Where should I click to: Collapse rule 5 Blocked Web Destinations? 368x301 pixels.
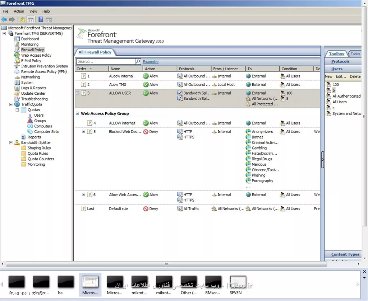(x=83, y=131)
